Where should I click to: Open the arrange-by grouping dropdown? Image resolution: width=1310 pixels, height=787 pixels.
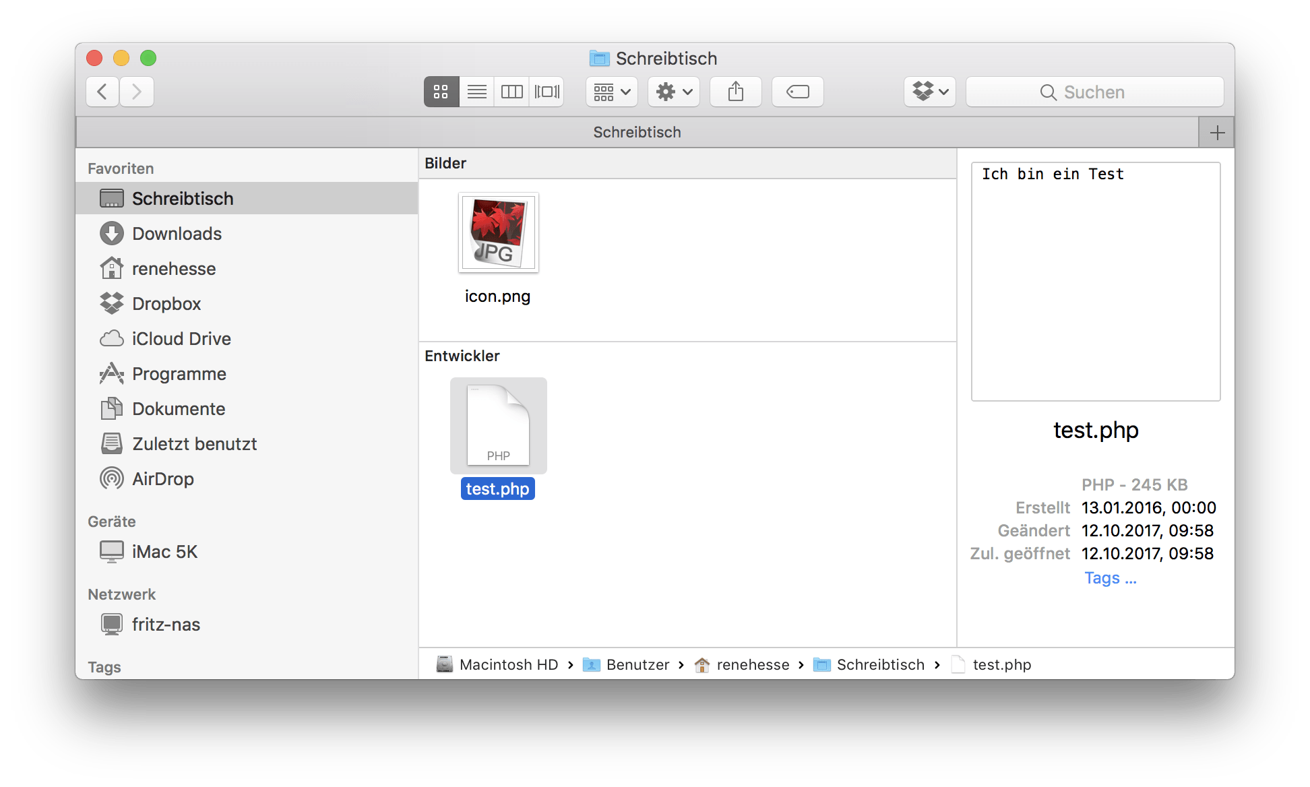(x=612, y=92)
